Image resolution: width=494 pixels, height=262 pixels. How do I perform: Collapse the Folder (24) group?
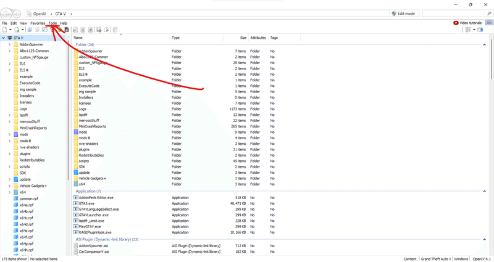pos(484,44)
